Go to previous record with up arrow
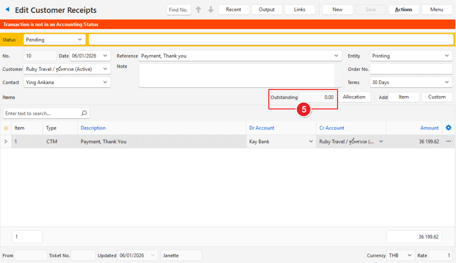Image resolution: width=456 pixels, height=263 pixels. click(x=199, y=10)
